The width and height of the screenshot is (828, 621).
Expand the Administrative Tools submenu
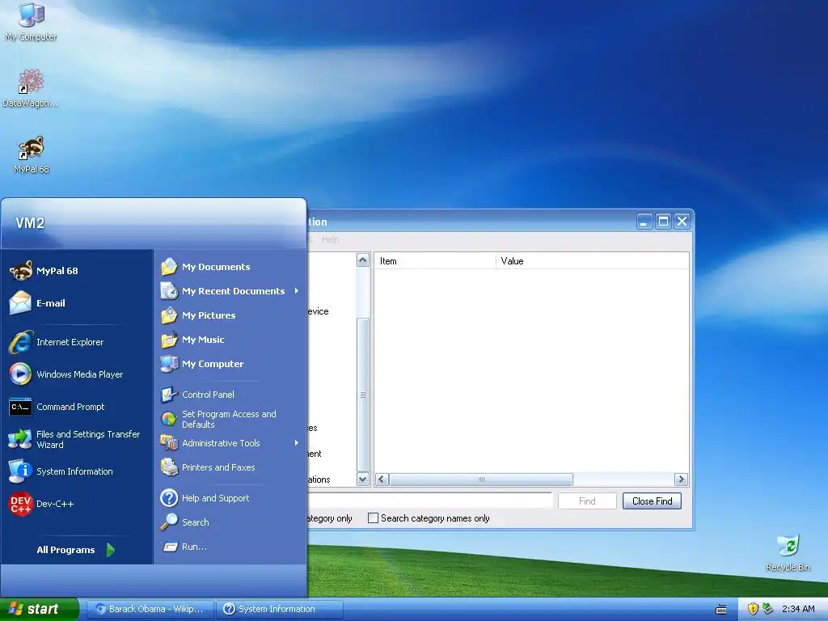pyautogui.click(x=230, y=443)
